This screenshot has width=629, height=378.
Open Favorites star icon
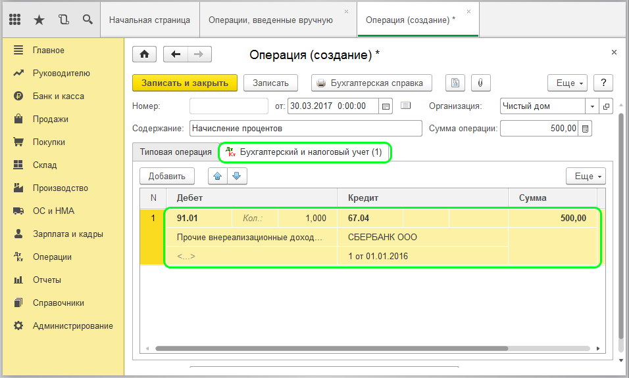coord(39,19)
